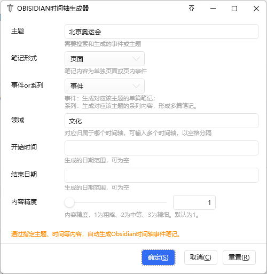Image resolution: width=267 pixels, height=274 pixels.
Task: Open the 笔记形式 dropdown showing 页面
Action: [x=105, y=59]
